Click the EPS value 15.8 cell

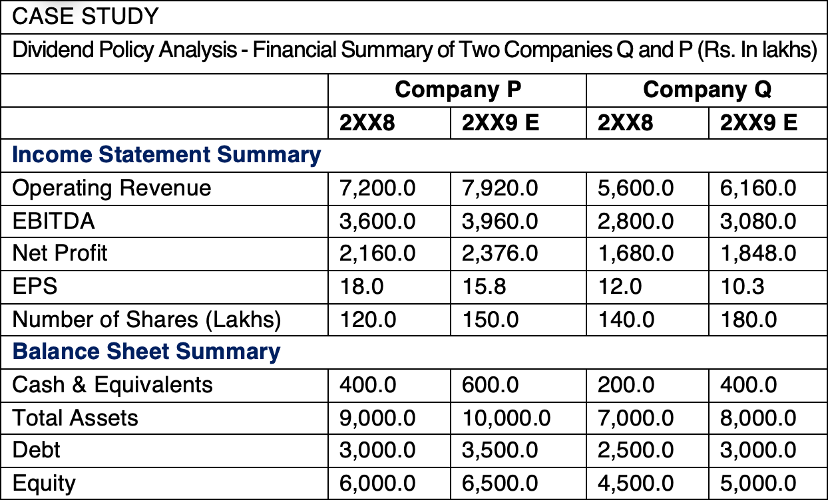click(518, 287)
